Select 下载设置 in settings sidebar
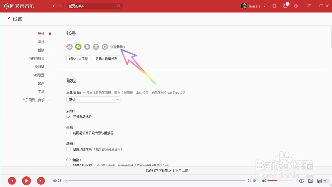The image size is (332, 187). coord(38,75)
